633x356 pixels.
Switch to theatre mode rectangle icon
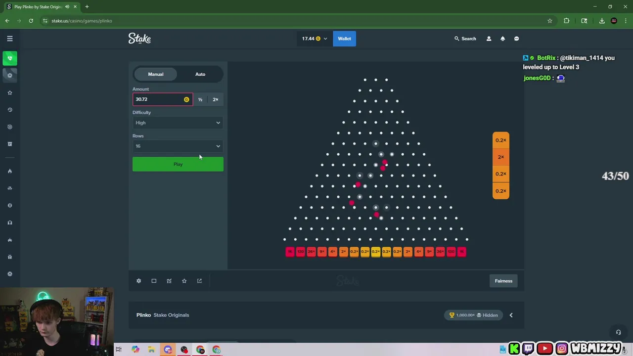(154, 281)
